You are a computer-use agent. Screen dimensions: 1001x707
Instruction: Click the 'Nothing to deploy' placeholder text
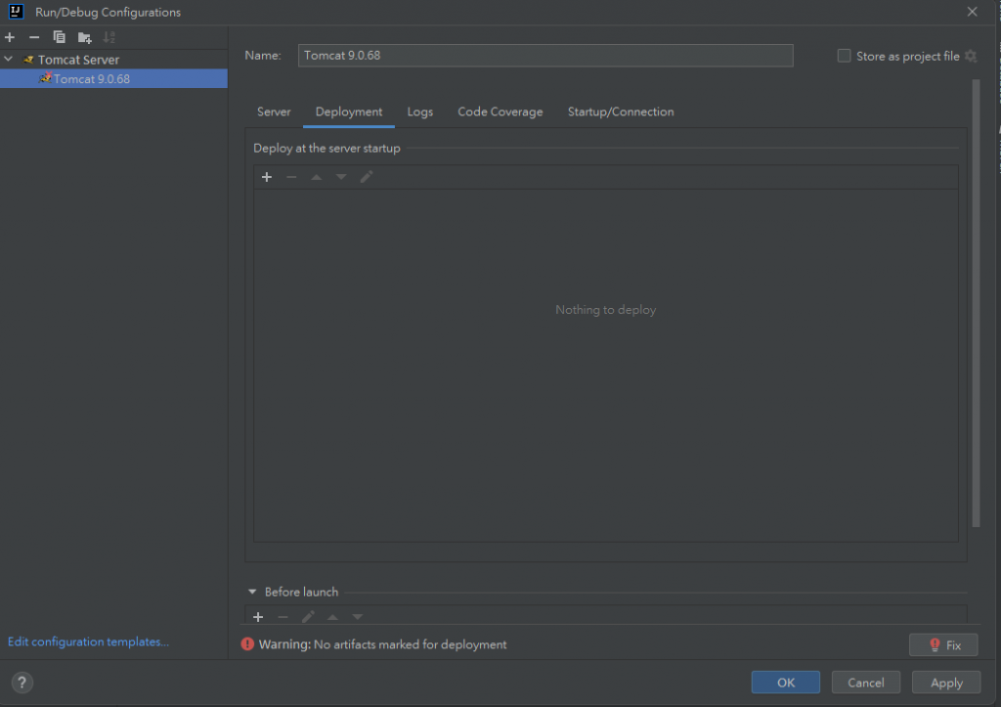[606, 310]
